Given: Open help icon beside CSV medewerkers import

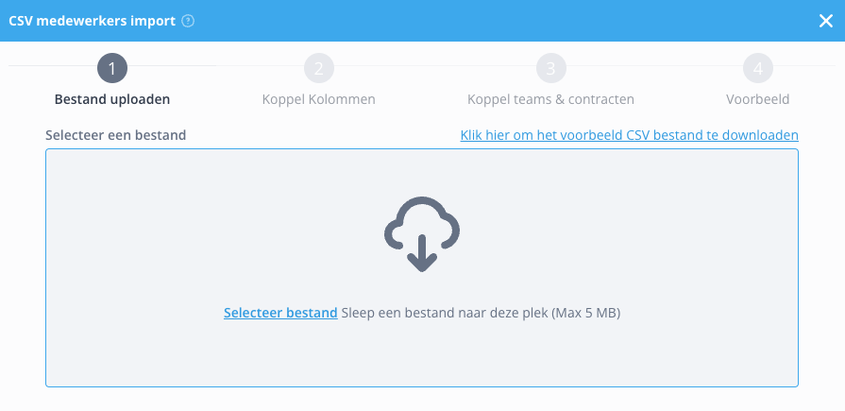Looking at the screenshot, I should (188, 21).
